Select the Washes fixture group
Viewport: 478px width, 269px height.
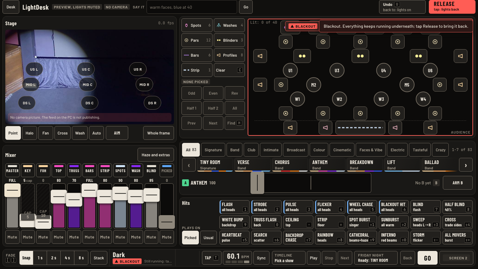click(x=229, y=26)
